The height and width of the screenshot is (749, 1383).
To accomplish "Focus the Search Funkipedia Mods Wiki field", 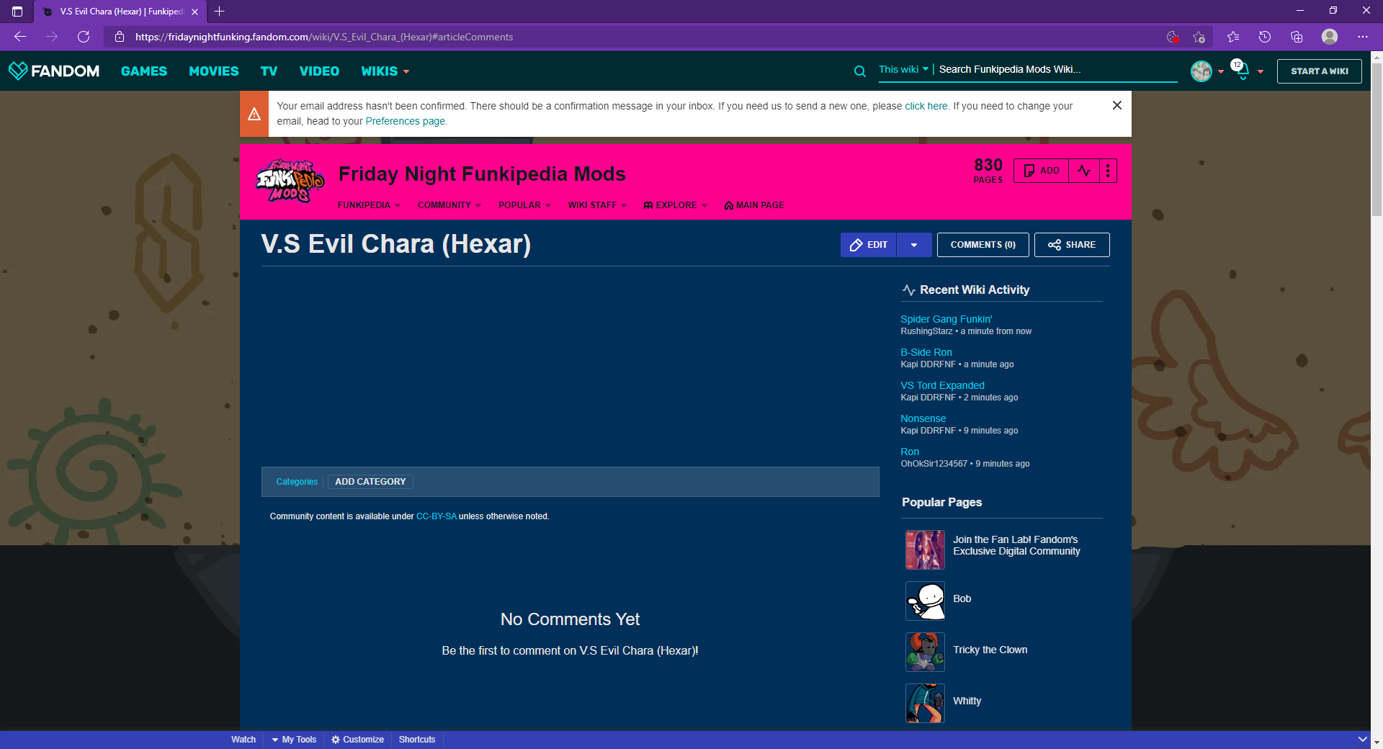I will [1057, 70].
